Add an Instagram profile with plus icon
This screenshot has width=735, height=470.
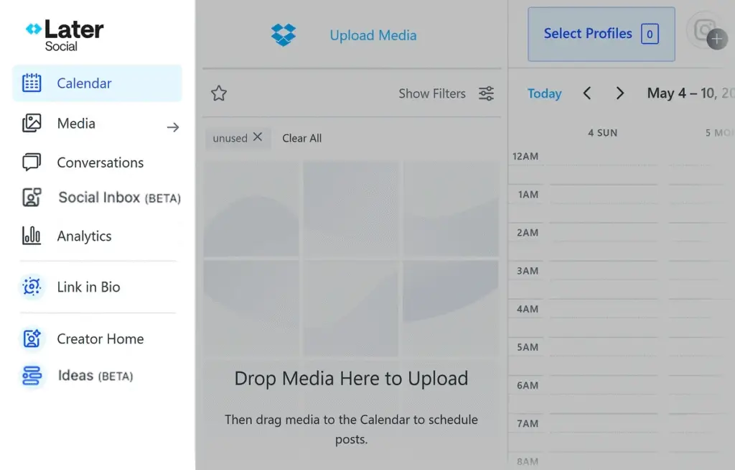tap(717, 39)
